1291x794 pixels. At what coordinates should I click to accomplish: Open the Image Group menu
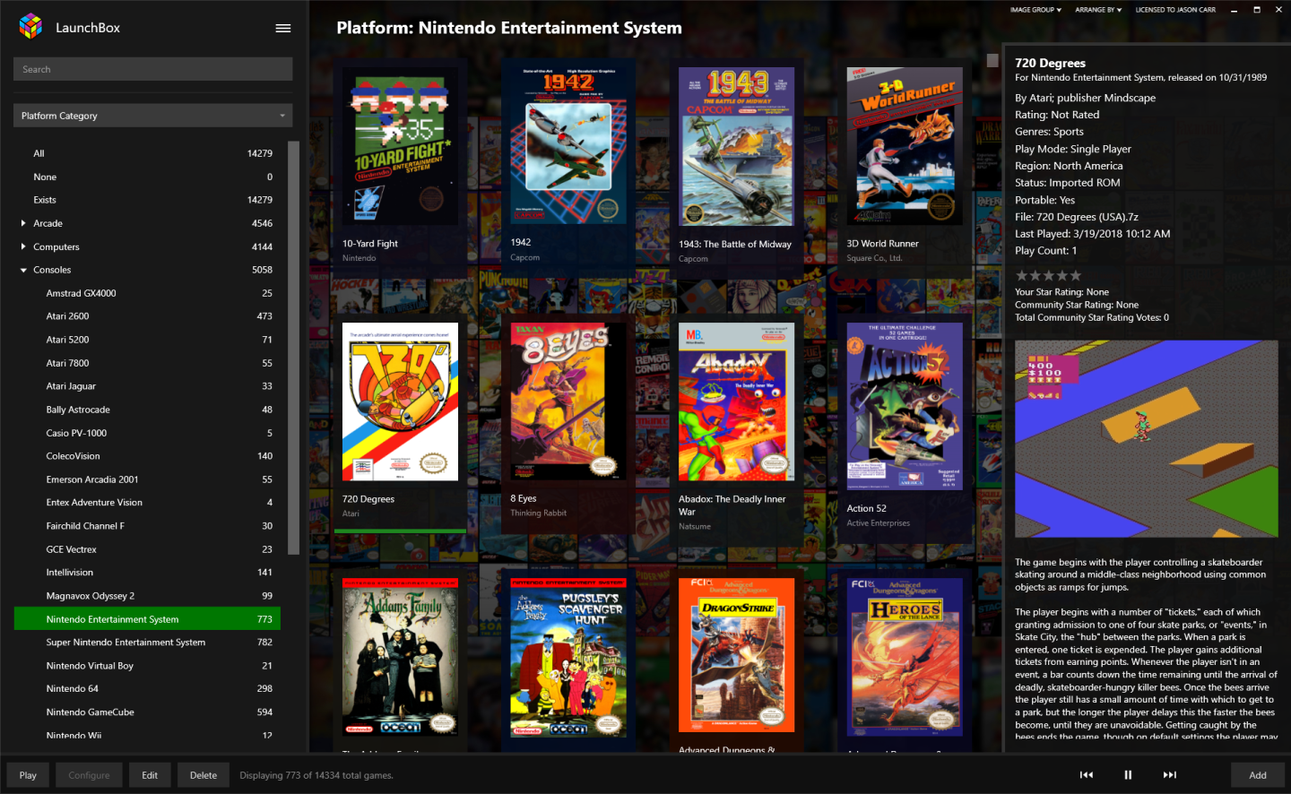click(x=1035, y=10)
